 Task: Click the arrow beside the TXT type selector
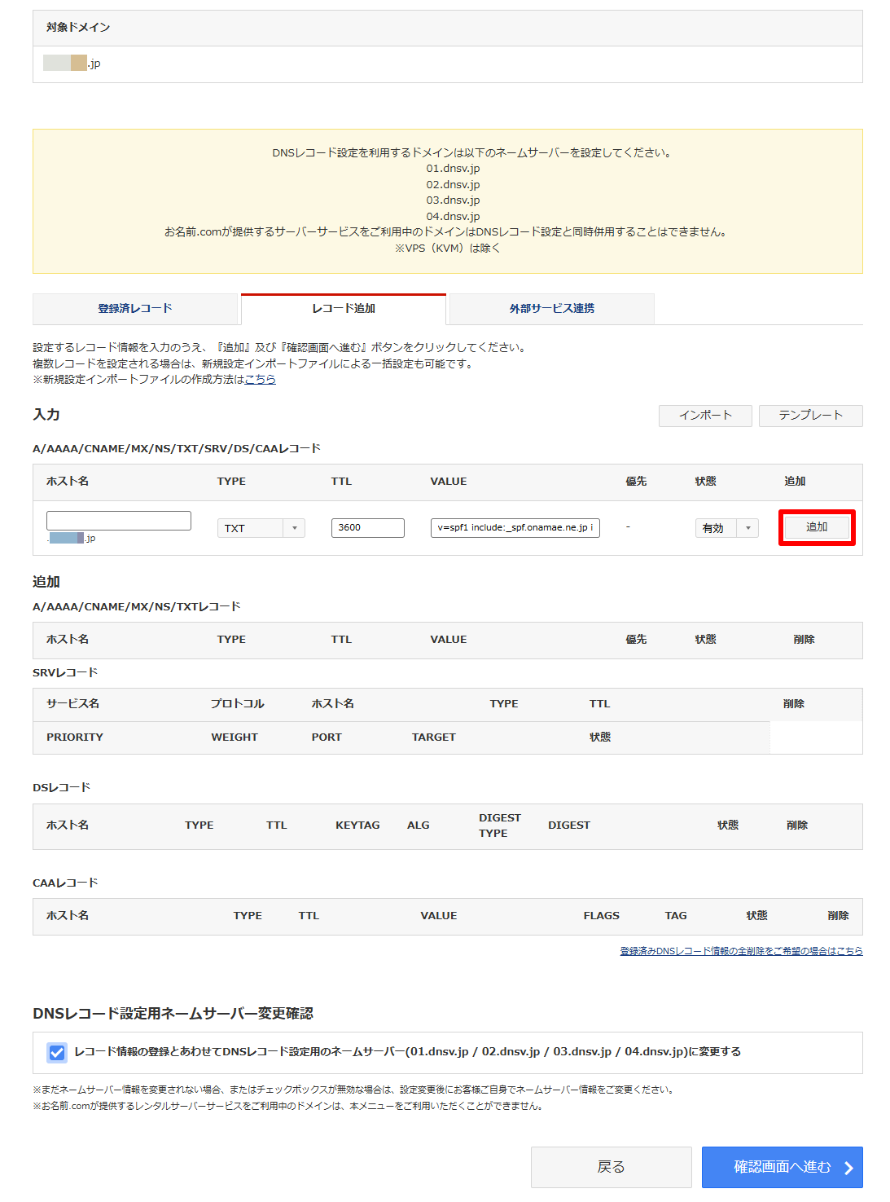tap(295, 528)
